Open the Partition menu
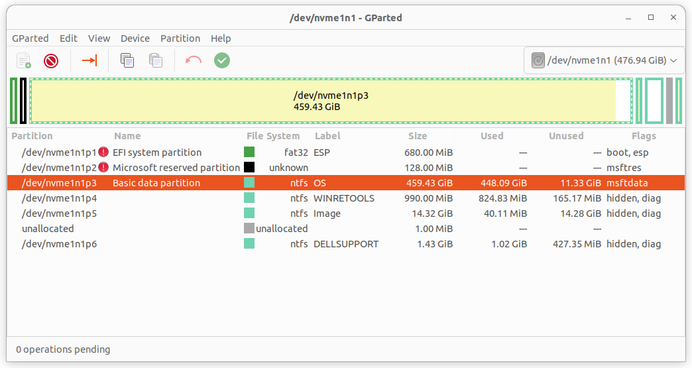The height and width of the screenshot is (368, 692). [180, 38]
